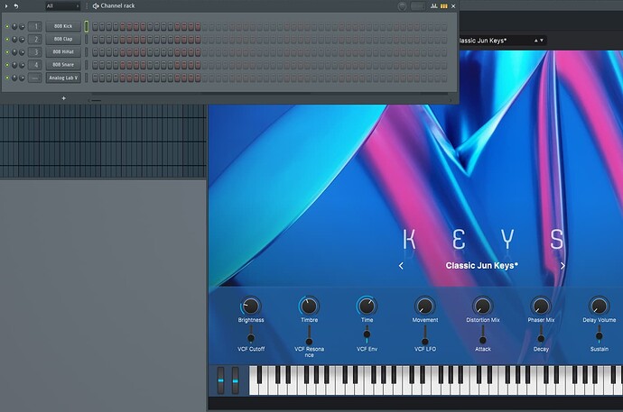Click the speaker icon beside Channel rack title
The image size is (623, 412).
(x=96, y=6)
